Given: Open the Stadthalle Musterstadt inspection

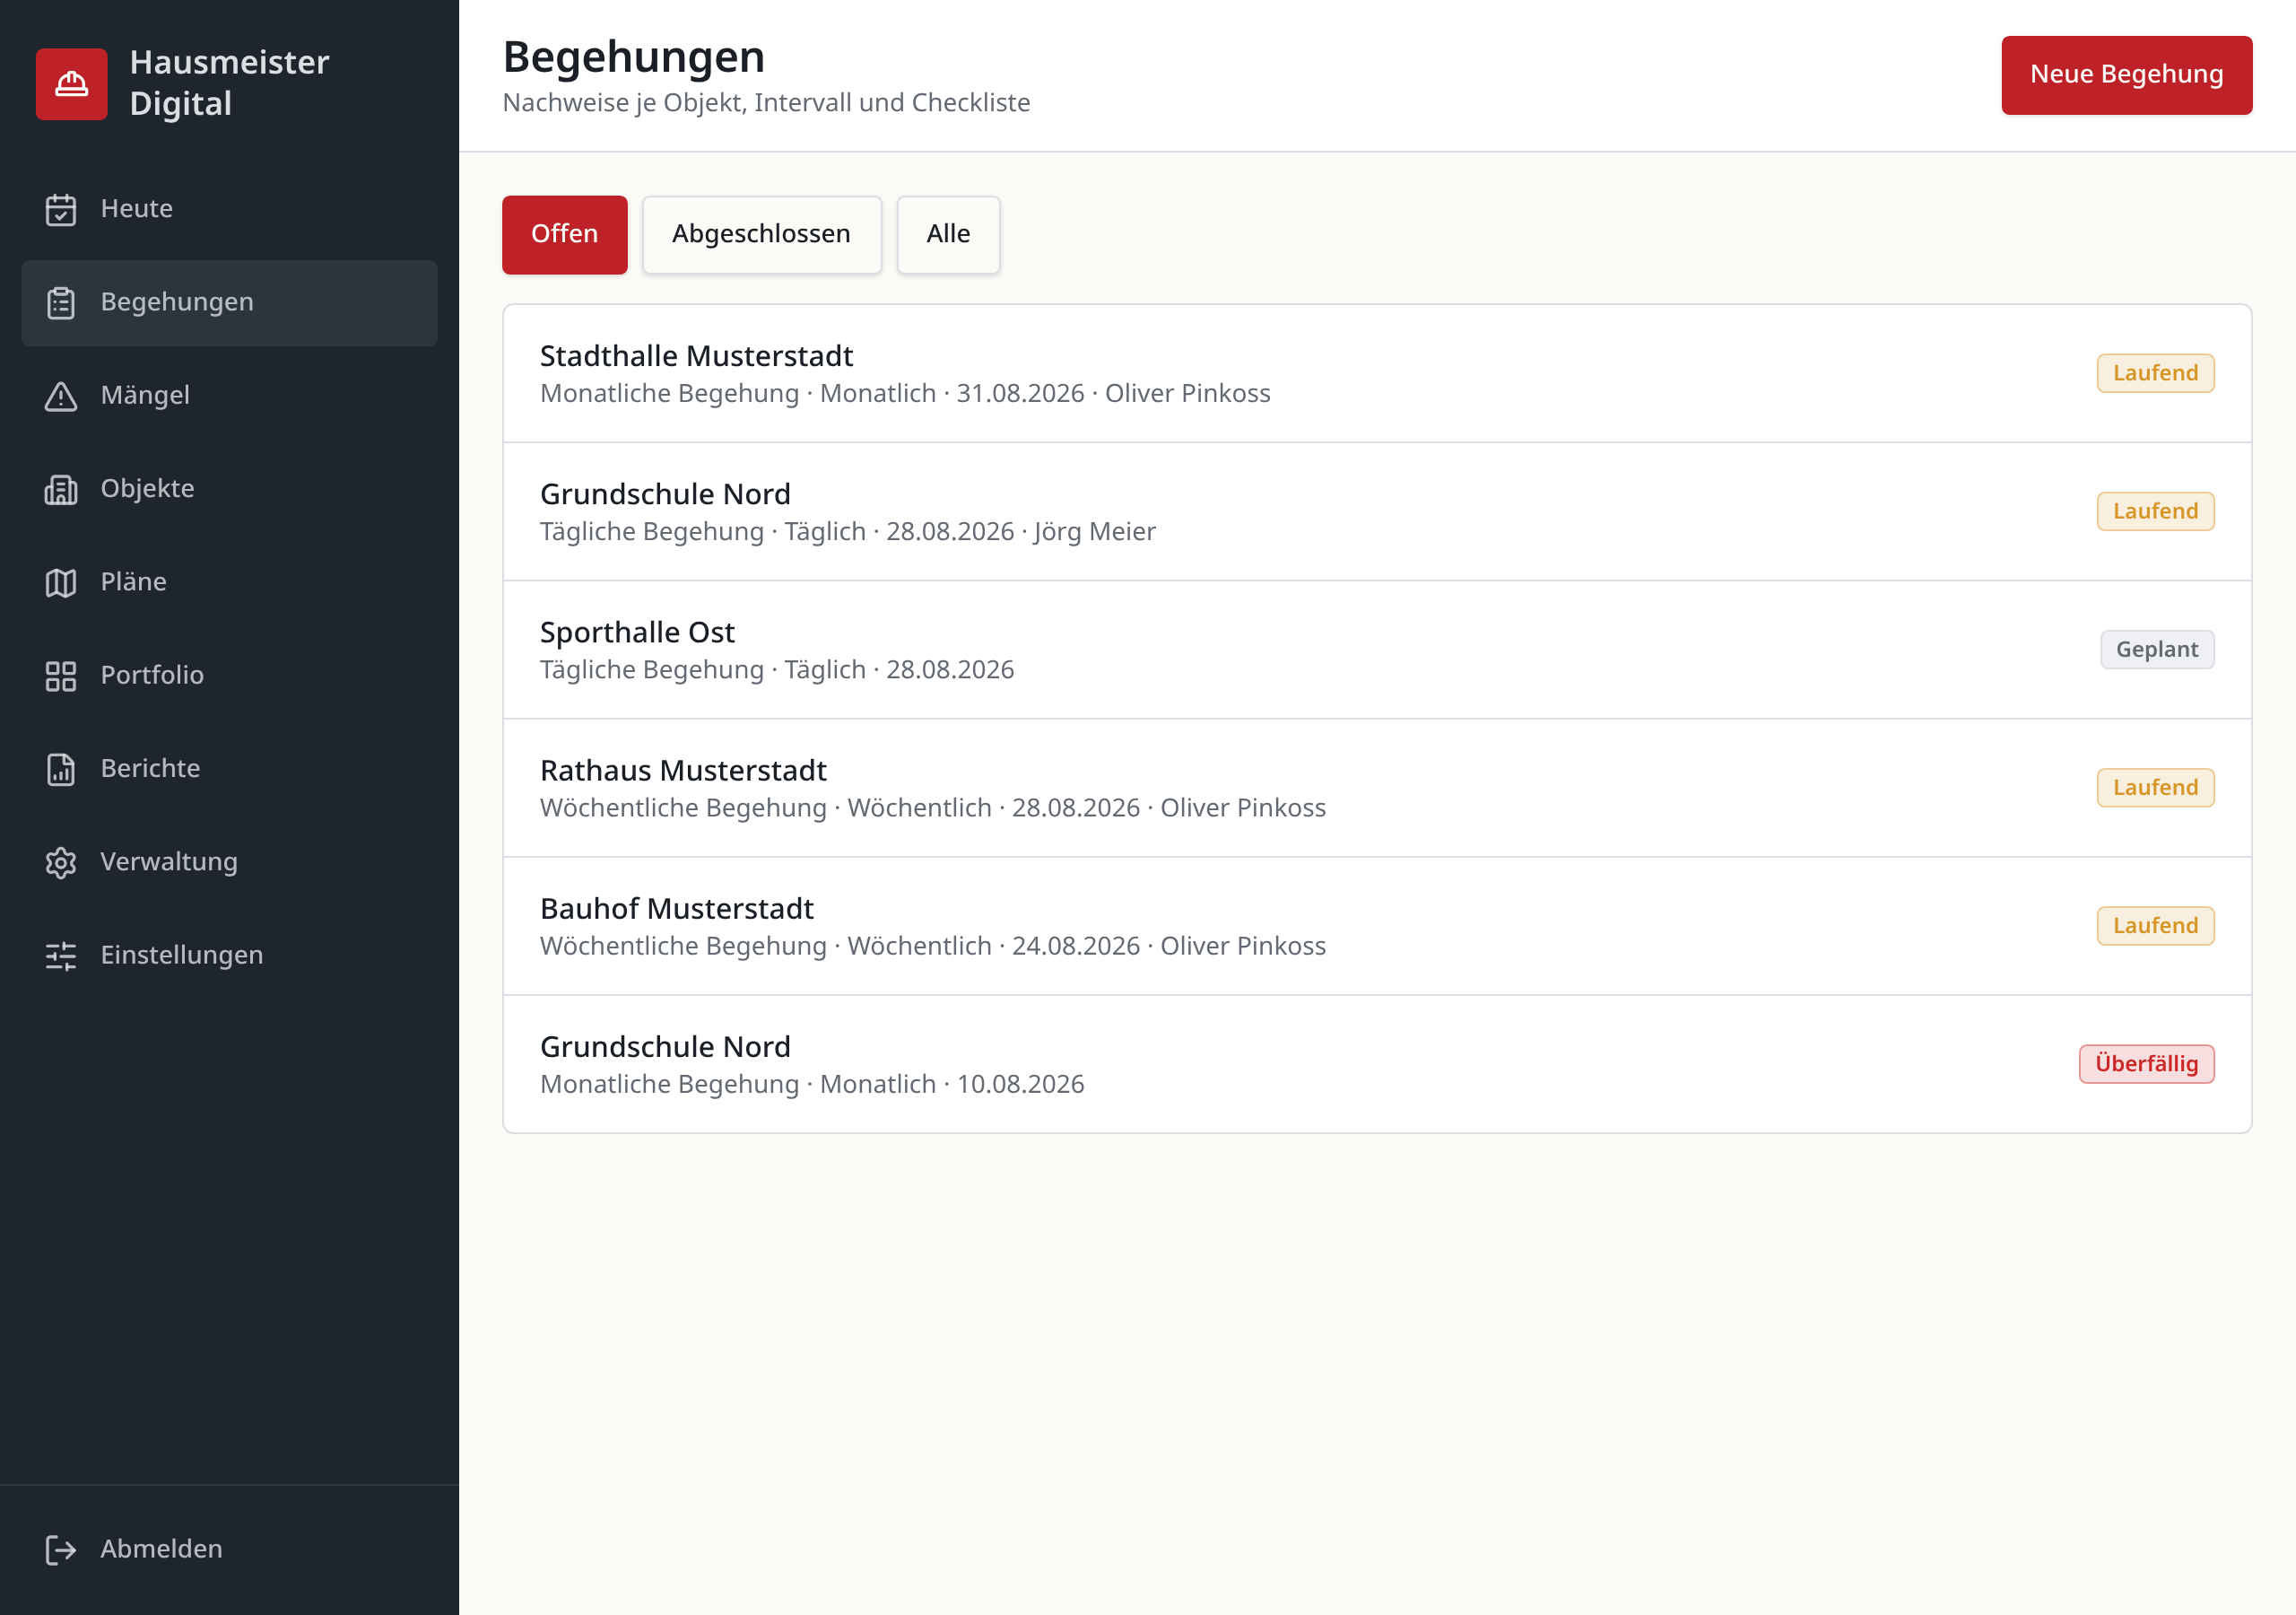Looking at the screenshot, I should click(1376, 373).
